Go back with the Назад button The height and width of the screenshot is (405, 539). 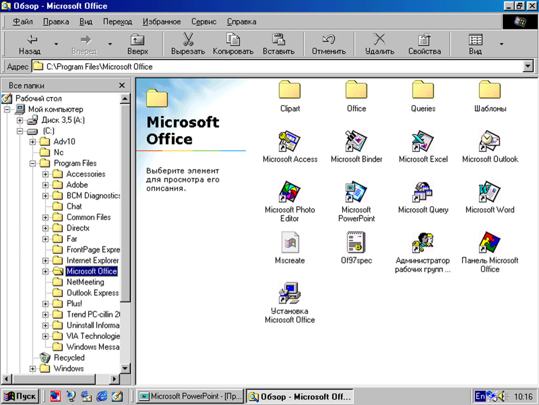pyautogui.click(x=30, y=44)
